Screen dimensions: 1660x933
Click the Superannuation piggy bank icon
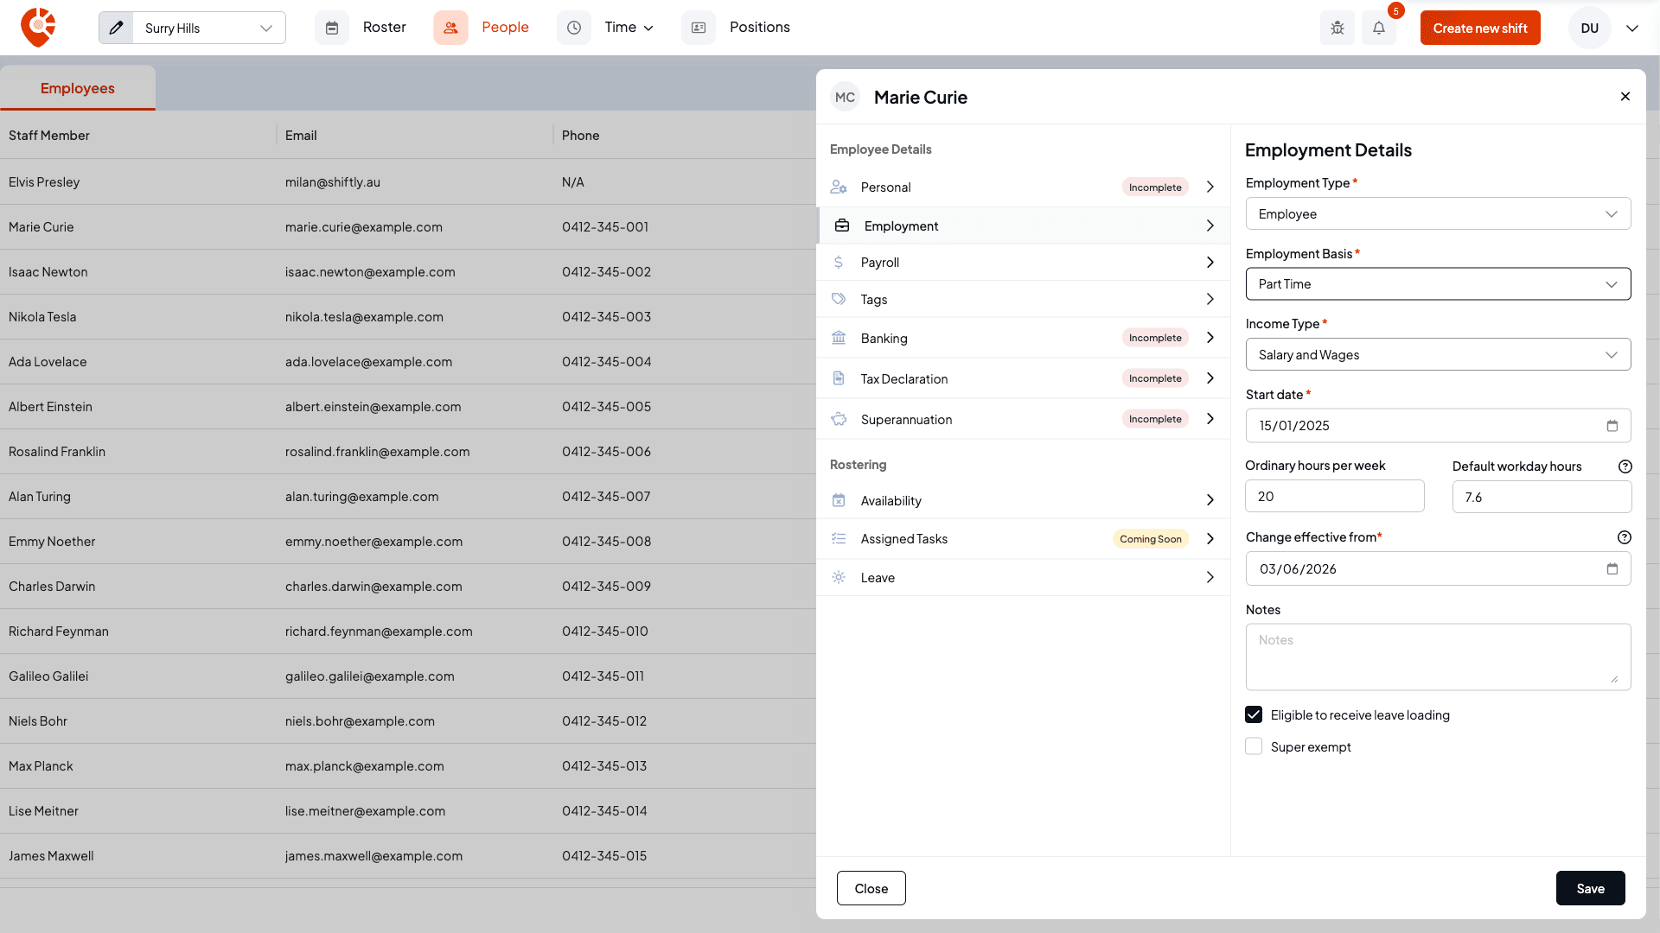tap(839, 419)
